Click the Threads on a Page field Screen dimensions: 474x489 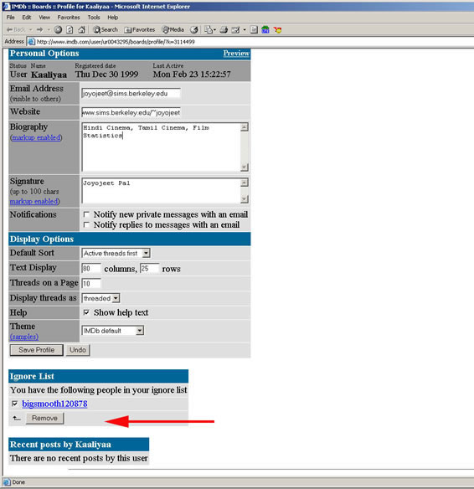coord(91,284)
